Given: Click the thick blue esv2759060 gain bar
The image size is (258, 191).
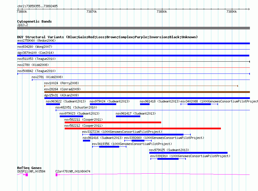Looking at the screenshot, I should pos(133,43).
